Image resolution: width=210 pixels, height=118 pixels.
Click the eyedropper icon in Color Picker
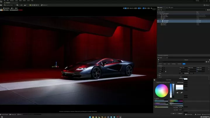point(182,93)
